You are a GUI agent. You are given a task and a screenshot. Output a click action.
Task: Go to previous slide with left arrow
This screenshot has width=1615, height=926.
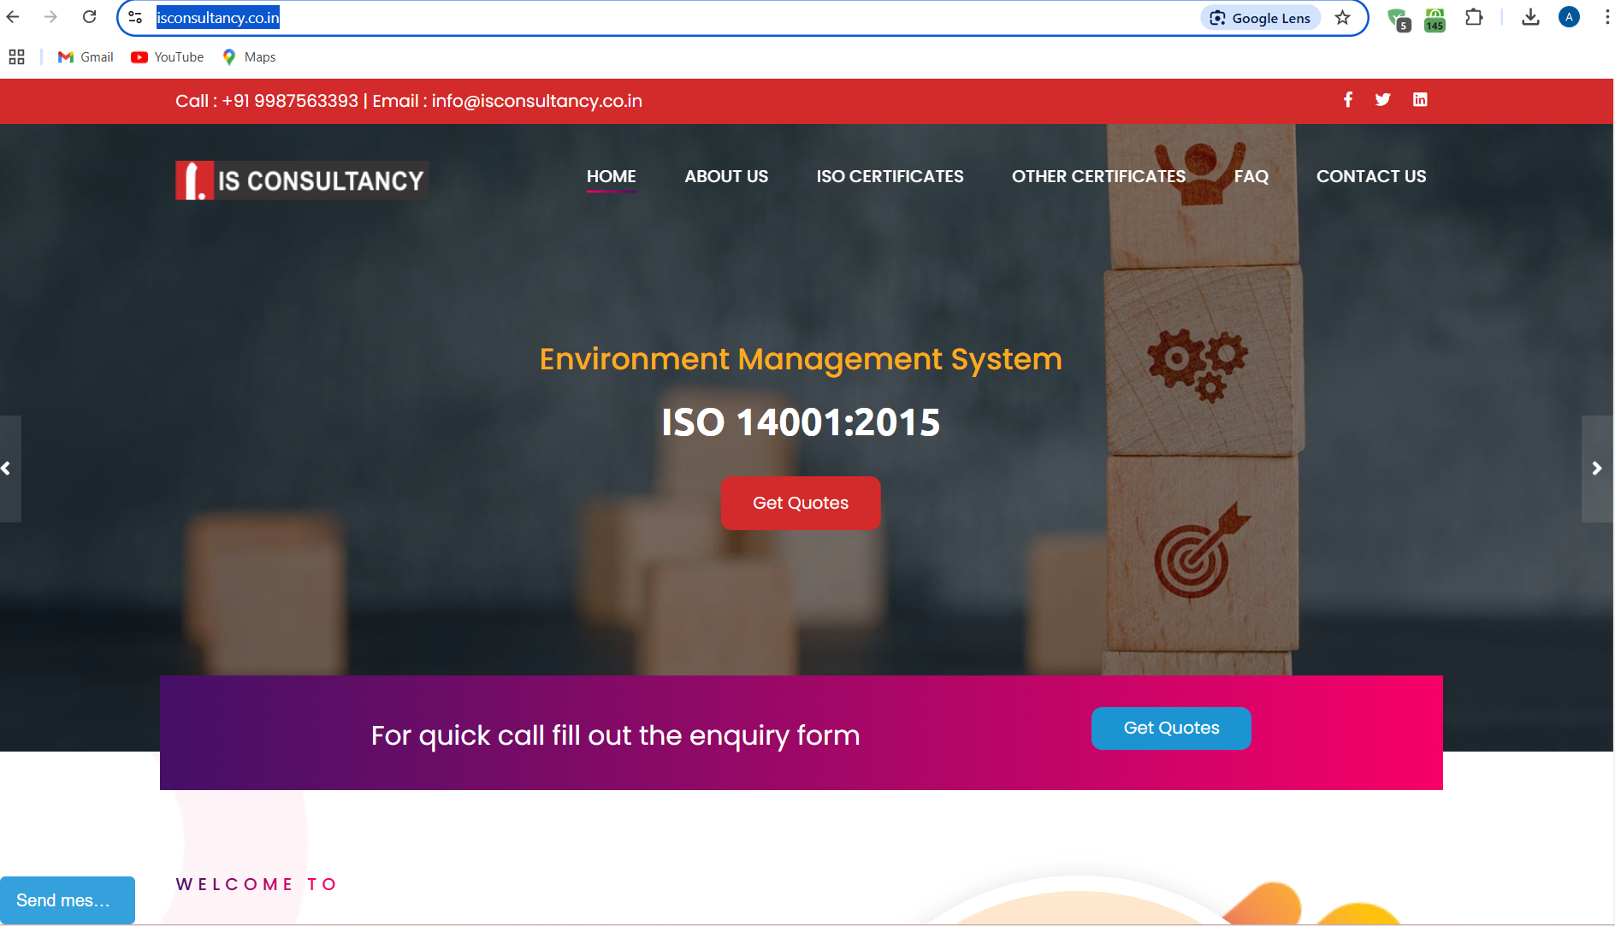pyautogui.click(x=7, y=469)
